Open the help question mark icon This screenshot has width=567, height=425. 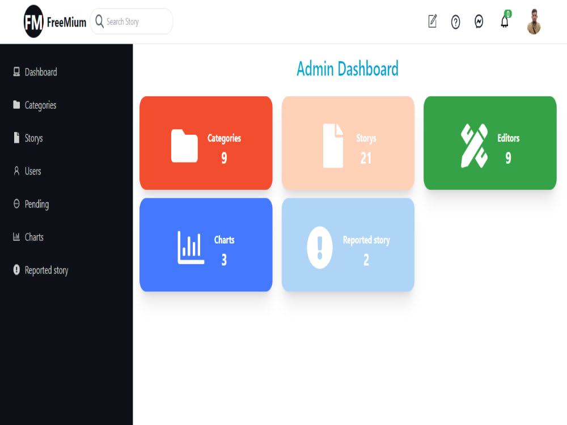(x=456, y=22)
